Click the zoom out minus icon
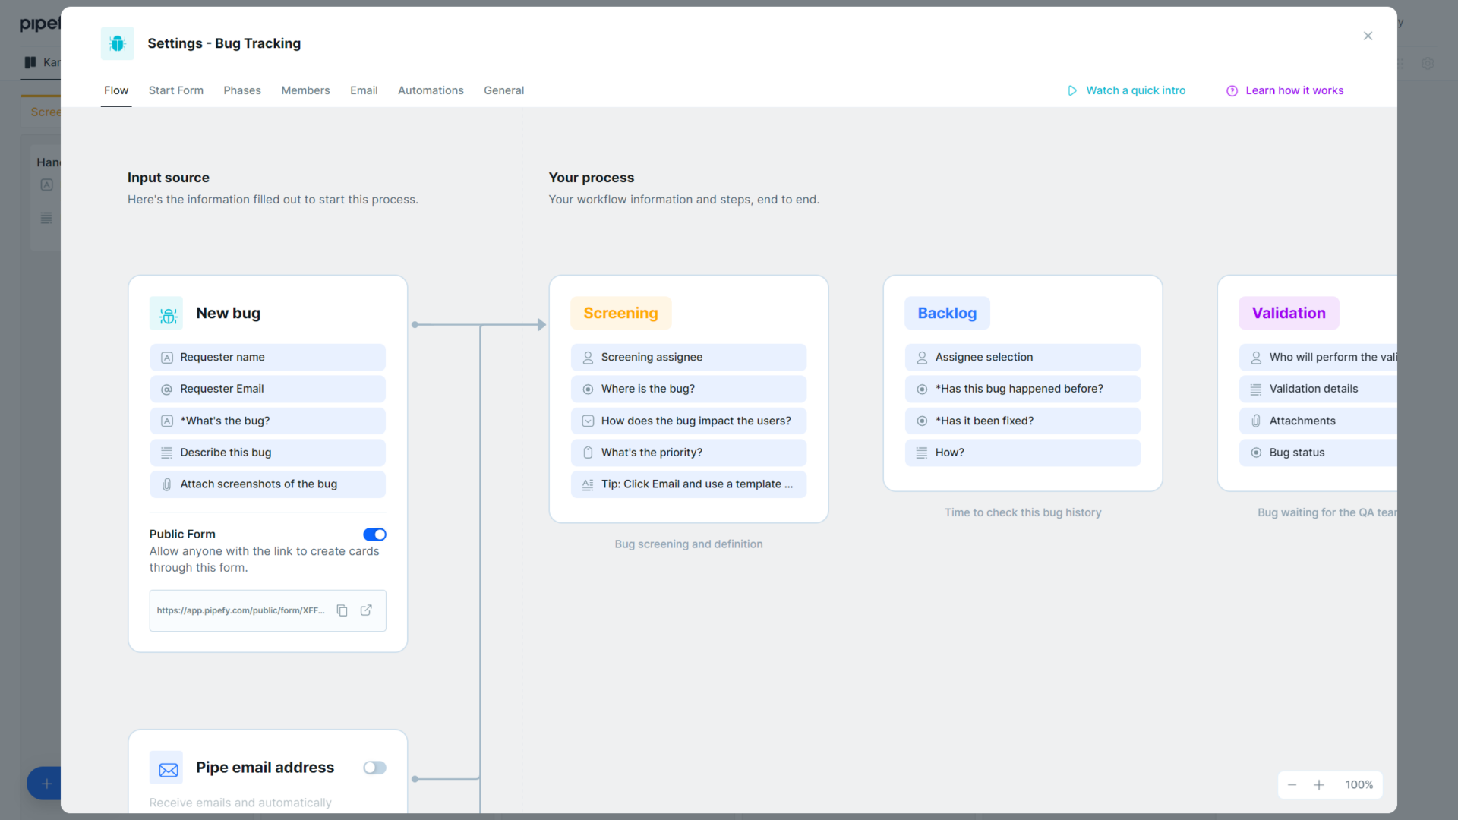The height and width of the screenshot is (820, 1458). pyautogui.click(x=1292, y=785)
